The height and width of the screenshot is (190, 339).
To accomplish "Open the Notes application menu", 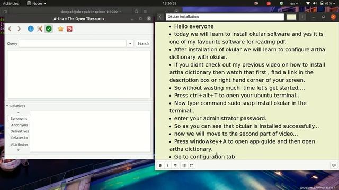I will 37,3.
